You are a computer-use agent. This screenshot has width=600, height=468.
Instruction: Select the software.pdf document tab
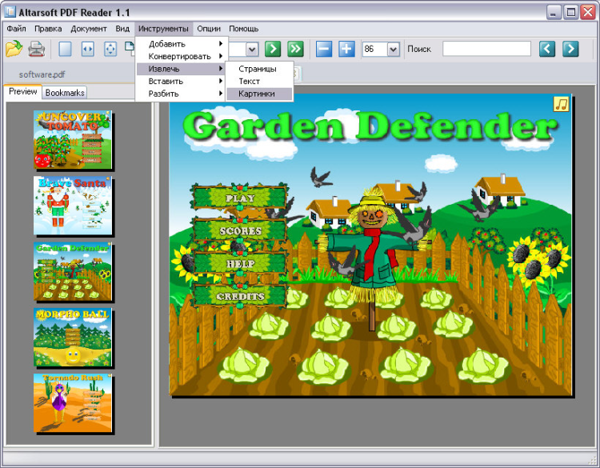pos(42,74)
